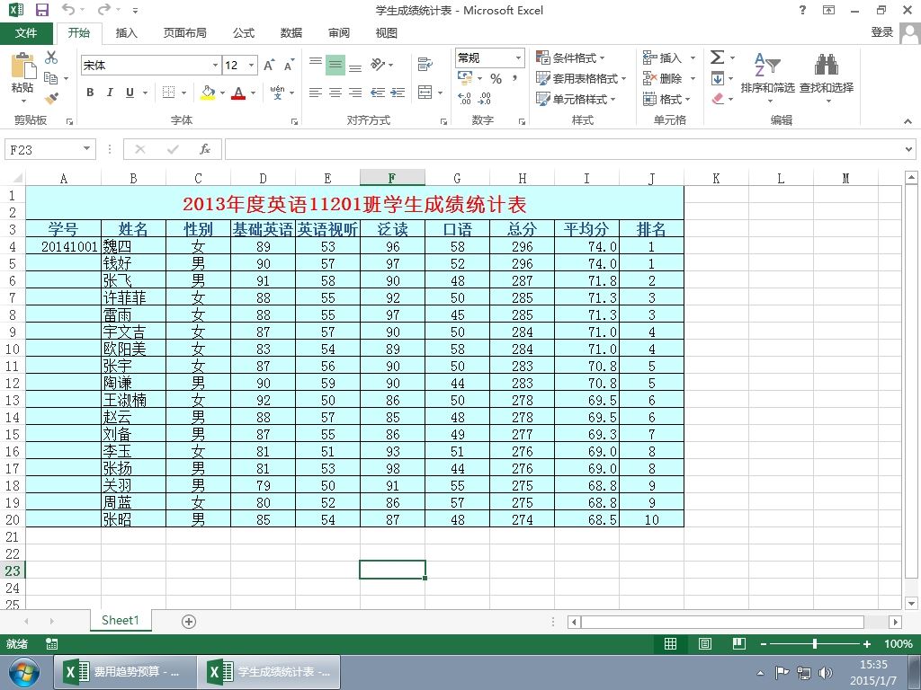Click the text orientation icon

(x=378, y=64)
